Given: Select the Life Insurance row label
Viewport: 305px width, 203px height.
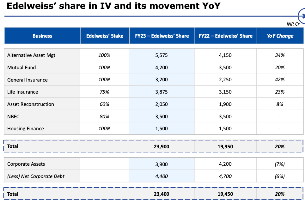Looking at the screenshot, I should tap(22, 92).
